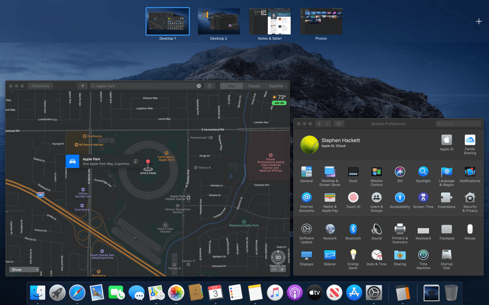Screen dimensions: 489x305
Task: Go back in System Preferences
Action: click(x=319, y=123)
